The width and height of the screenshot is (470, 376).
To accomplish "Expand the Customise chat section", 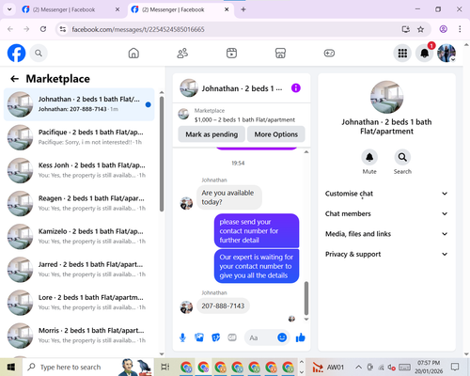I will click(386, 194).
